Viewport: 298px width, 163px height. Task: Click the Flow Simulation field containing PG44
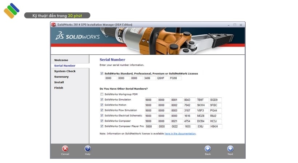[x=216, y=110]
